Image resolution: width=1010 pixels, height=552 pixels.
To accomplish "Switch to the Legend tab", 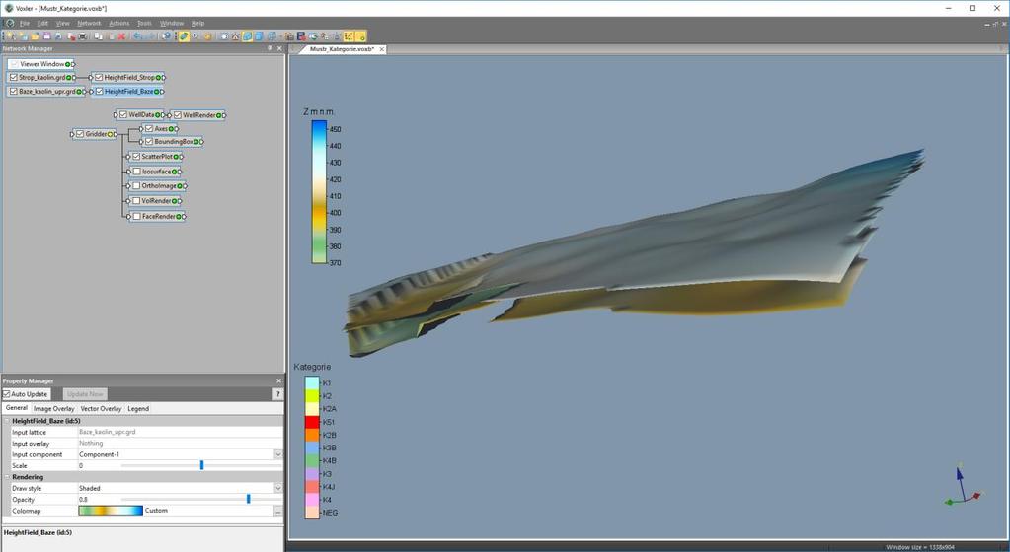I will 138,408.
